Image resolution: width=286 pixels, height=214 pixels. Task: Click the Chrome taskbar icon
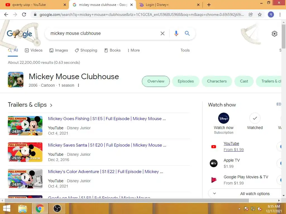40,208
